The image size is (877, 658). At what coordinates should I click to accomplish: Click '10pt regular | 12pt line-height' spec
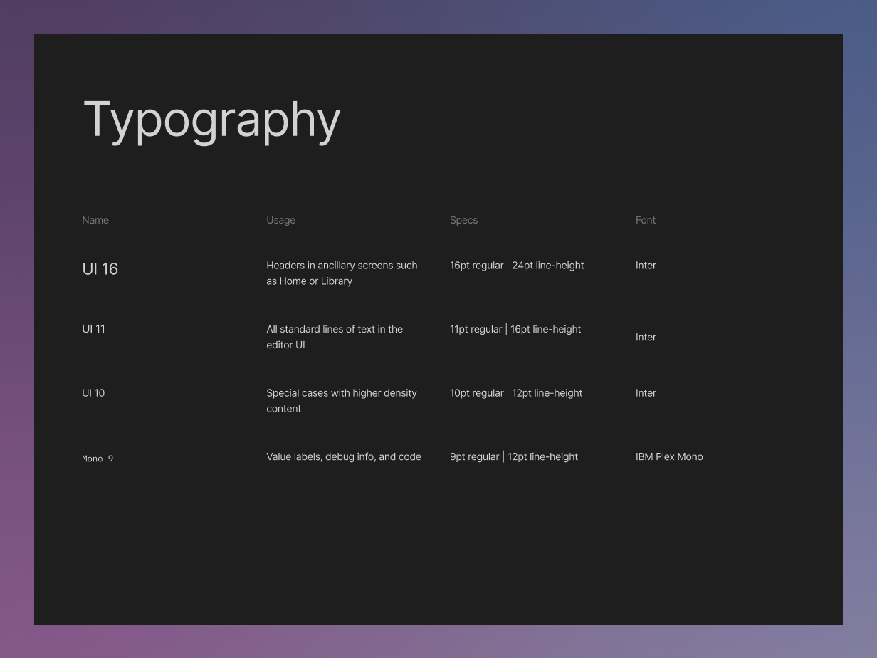(516, 393)
